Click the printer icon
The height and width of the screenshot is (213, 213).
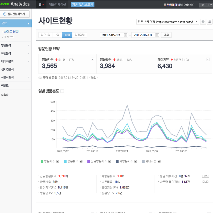(x=210, y=22)
